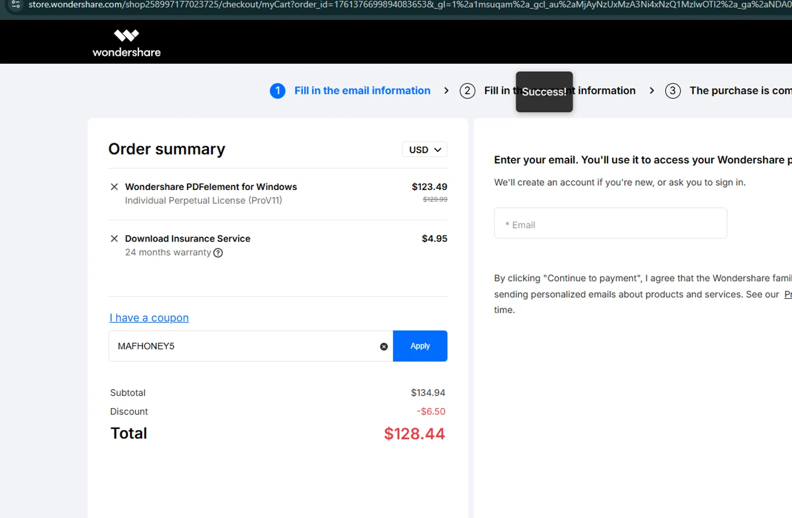Apply the coupon code
This screenshot has width=792, height=518.
coord(420,346)
